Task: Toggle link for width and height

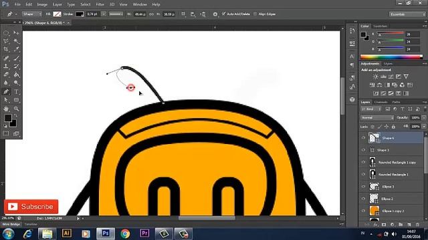Action: pyautogui.click(x=151, y=14)
